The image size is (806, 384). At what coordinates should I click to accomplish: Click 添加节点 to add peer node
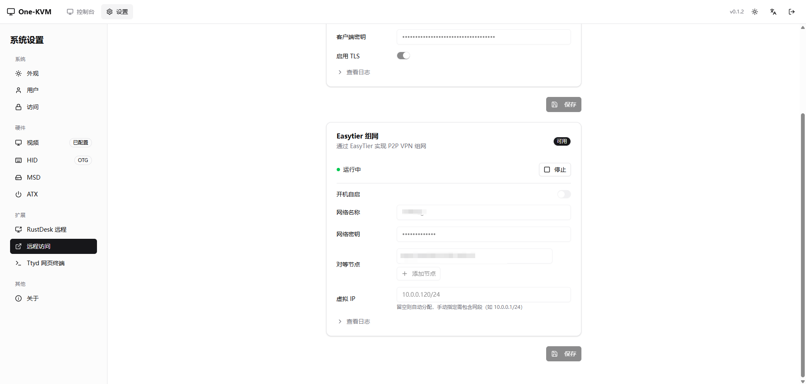point(419,274)
